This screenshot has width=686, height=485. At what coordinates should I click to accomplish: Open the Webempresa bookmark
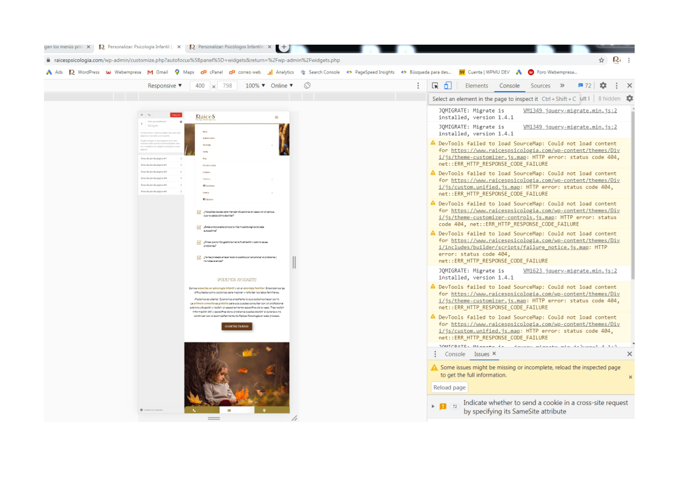coord(124,72)
